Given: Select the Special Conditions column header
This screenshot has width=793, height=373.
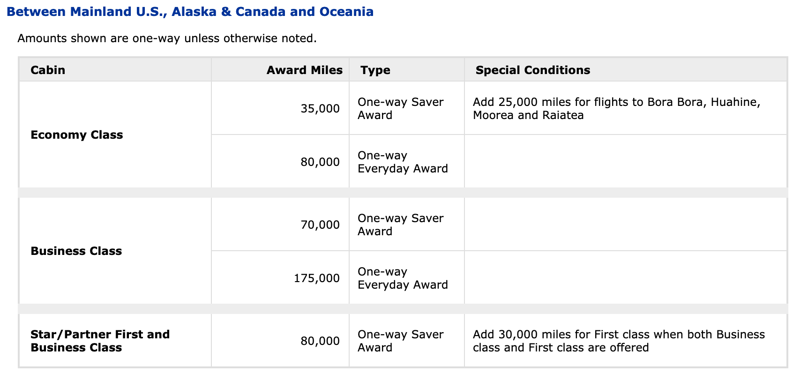Looking at the screenshot, I should 532,70.
